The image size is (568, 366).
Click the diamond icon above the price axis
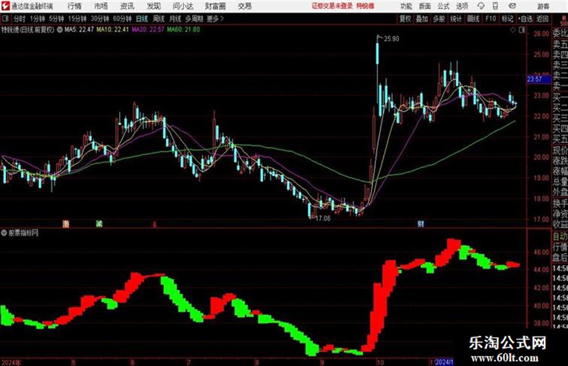click(513, 30)
